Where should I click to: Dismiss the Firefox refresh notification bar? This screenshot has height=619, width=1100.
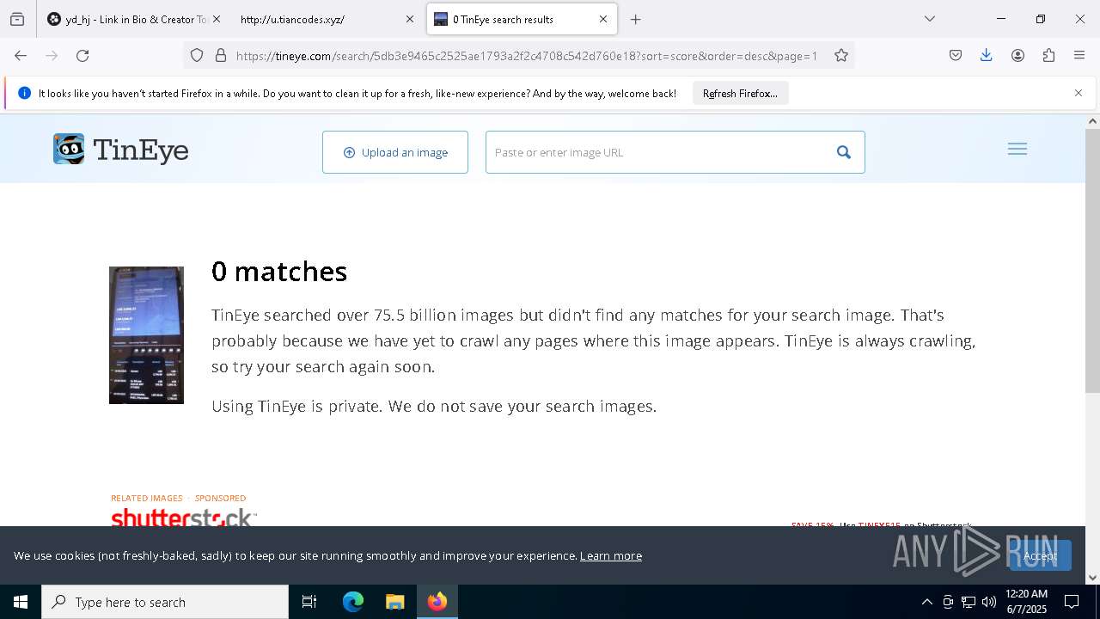pyautogui.click(x=1079, y=93)
